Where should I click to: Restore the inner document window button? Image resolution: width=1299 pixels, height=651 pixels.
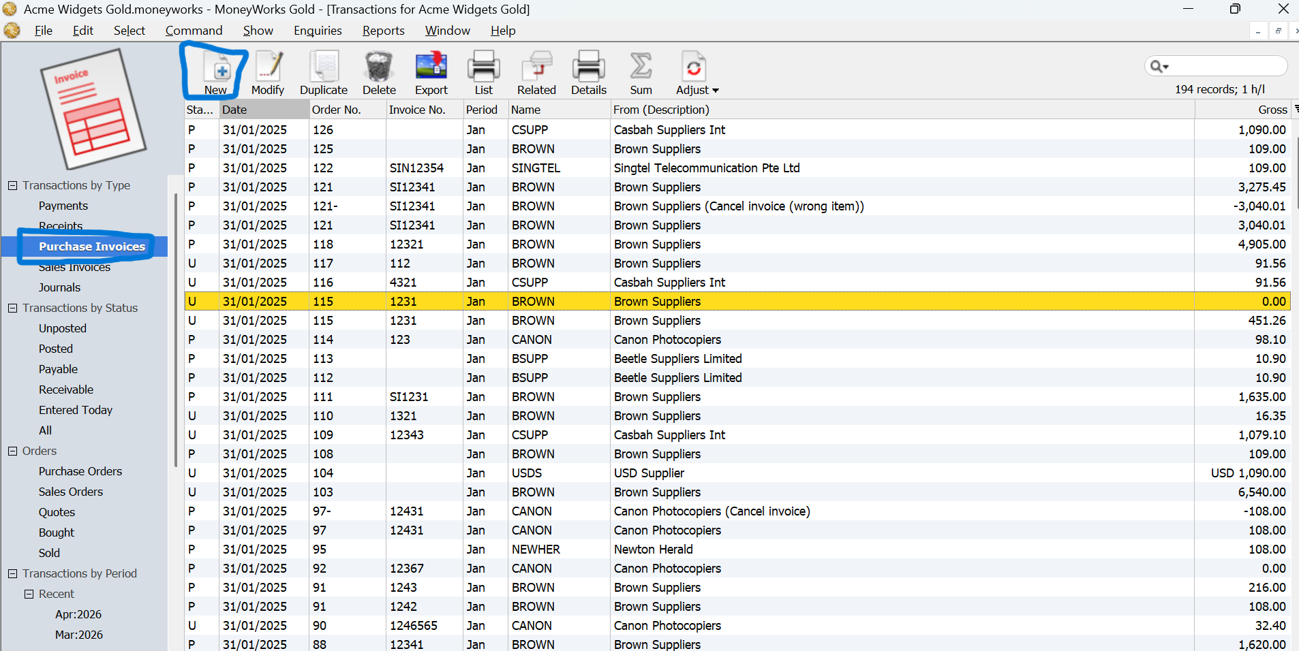(x=1278, y=31)
